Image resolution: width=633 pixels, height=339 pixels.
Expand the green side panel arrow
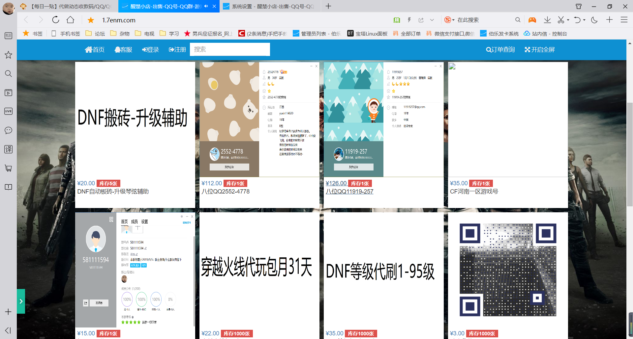21,301
